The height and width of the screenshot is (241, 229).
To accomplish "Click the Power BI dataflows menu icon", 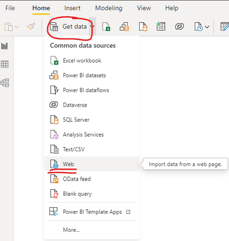I will 54,90.
